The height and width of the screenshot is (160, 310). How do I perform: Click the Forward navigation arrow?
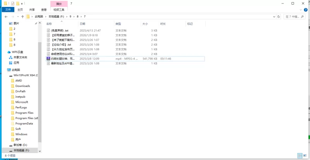(x=13, y=17)
